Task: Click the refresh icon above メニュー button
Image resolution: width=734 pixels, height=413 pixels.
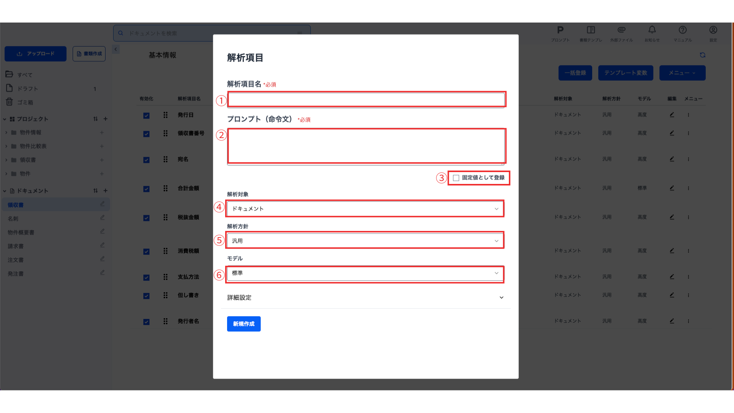Action: point(702,55)
